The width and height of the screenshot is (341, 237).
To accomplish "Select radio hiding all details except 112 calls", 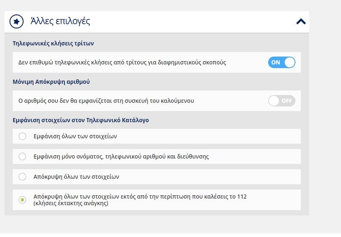I will pyautogui.click(x=22, y=200).
